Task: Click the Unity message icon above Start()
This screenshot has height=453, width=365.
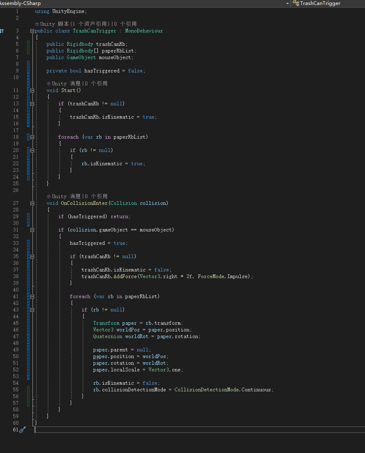Action: click(49, 84)
